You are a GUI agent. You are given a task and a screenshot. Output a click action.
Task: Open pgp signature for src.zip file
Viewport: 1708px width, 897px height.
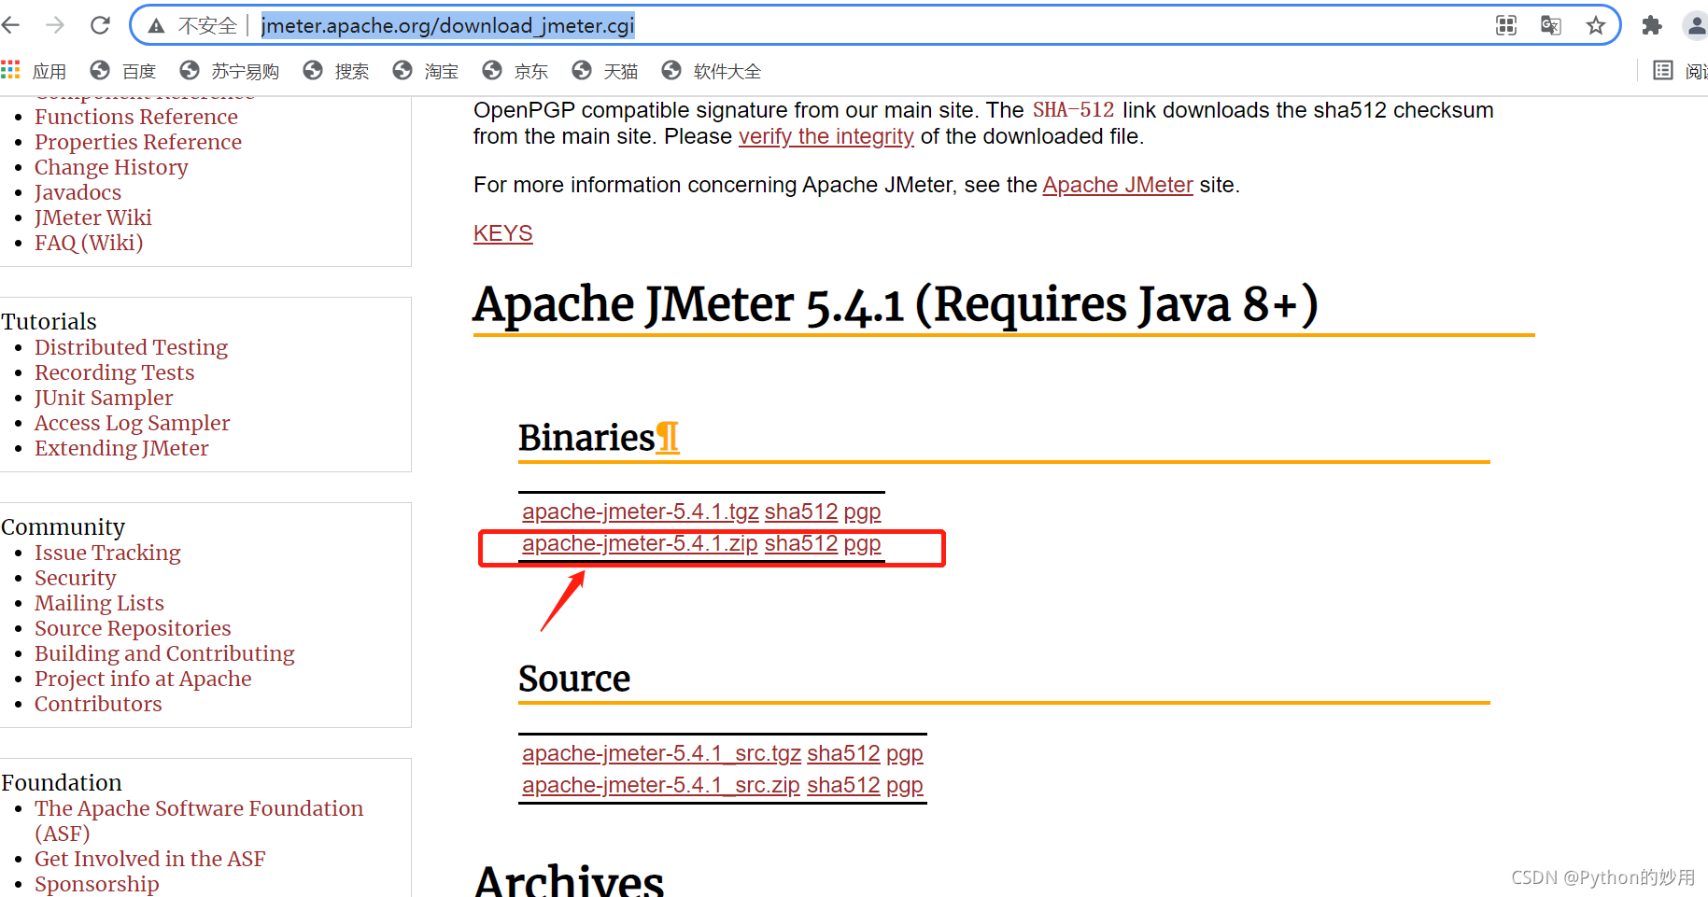point(904,786)
